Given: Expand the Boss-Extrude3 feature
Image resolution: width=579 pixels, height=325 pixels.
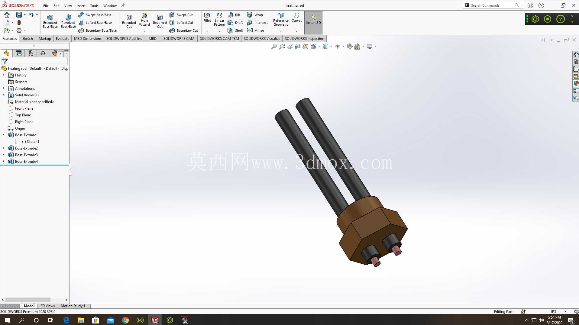Looking at the screenshot, I should coord(4,155).
